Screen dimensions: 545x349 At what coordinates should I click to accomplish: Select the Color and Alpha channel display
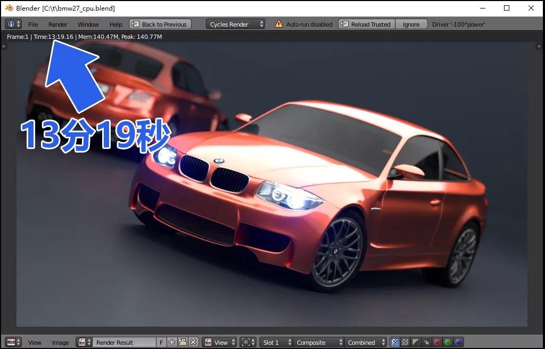pos(394,342)
